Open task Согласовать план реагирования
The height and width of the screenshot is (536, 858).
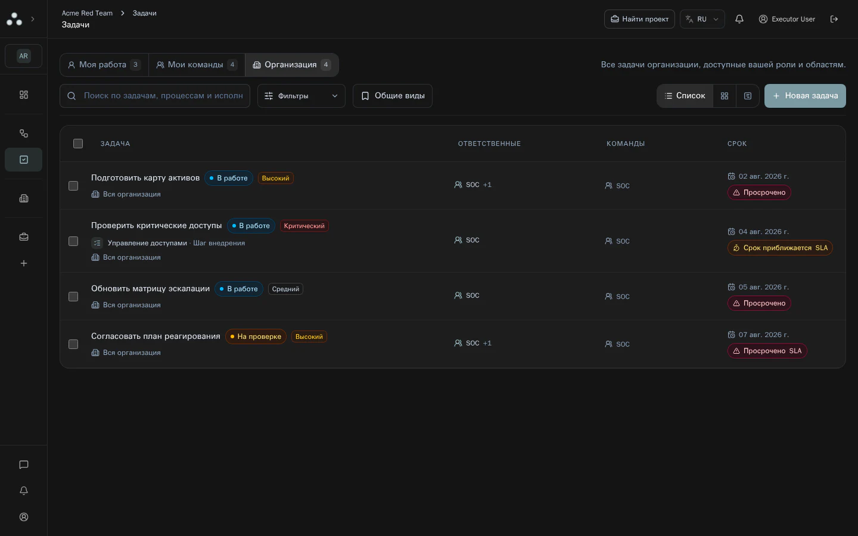156,336
